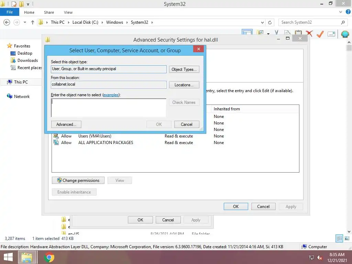
Task: Switch to Details view in status bar
Action: click(339, 239)
